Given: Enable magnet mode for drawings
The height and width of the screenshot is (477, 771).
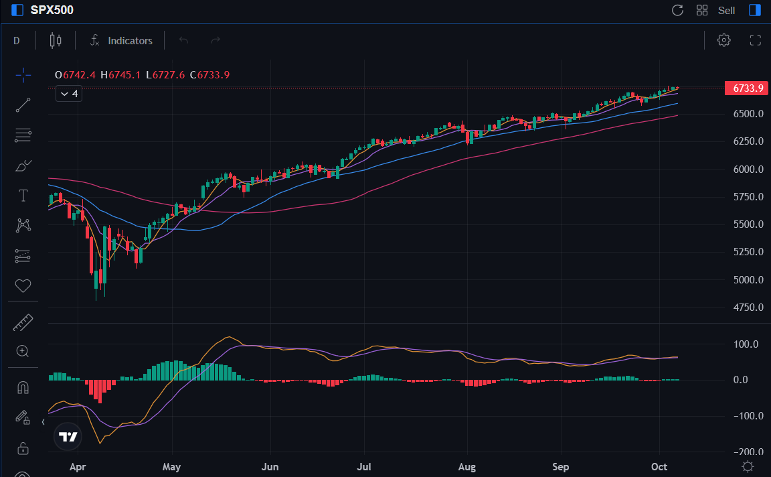Looking at the screenshot, I should (23, 387).
